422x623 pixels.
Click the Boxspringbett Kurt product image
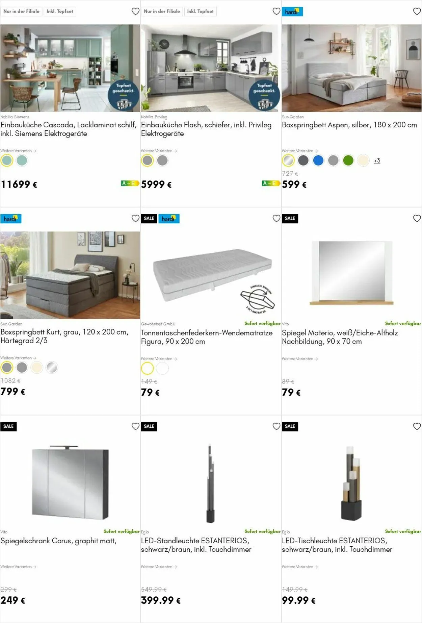[x=70, y=275]
